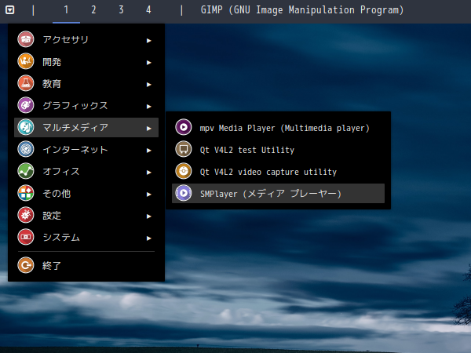
Task: Click the SMPlayer app icon
Action: point(184,193)
